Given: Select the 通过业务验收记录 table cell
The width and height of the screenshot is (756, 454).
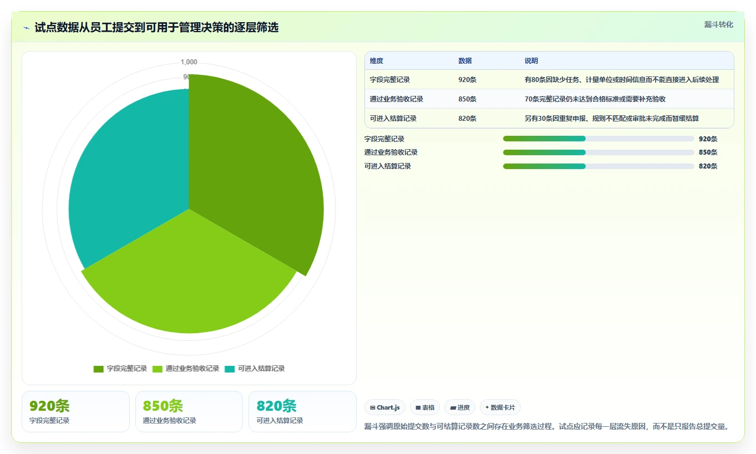Looking at the screenshot, I should point(397,99).
